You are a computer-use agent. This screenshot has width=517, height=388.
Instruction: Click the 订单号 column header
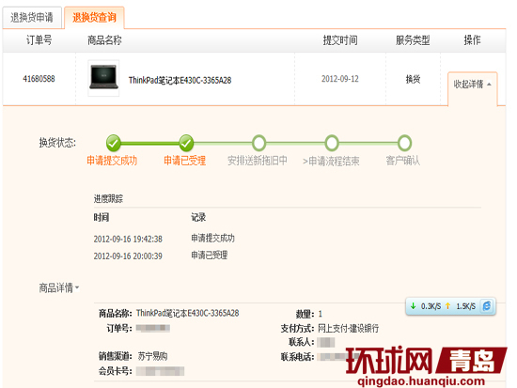39,40
